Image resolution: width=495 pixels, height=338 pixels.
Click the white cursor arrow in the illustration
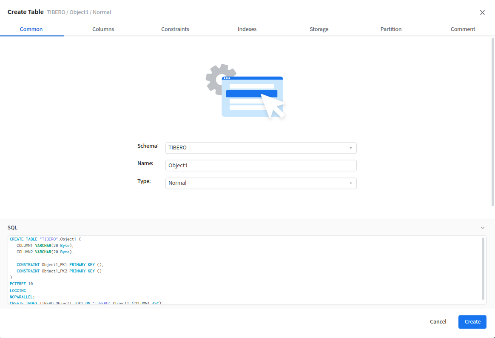[272, 106]
